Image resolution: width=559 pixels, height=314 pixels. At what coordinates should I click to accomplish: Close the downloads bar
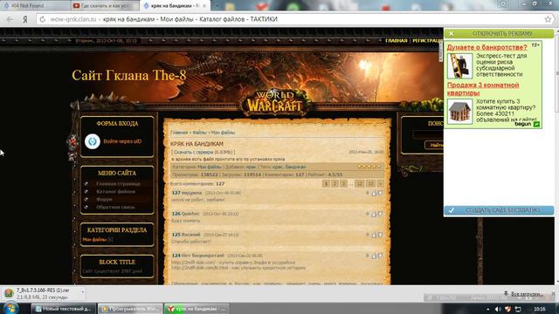coord(553,294)
